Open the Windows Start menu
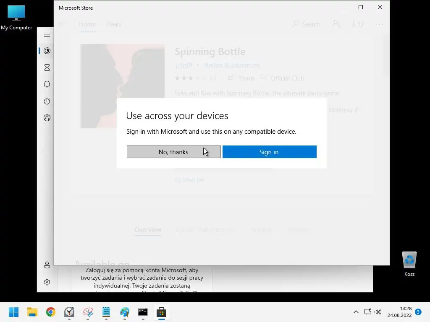This screenshot has width=430, height=322. [14, 312]
